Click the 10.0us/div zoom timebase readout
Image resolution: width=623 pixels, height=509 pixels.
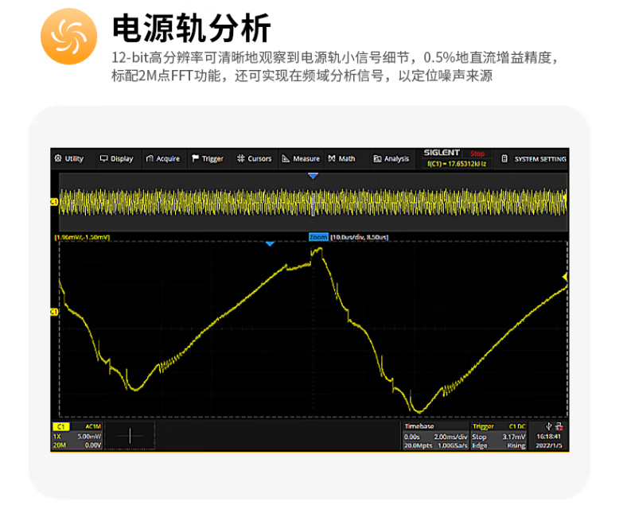click(x=359, y=237)
